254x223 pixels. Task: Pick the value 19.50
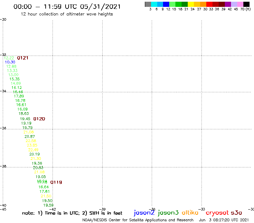pyautogui.click(x=47, y=201)
